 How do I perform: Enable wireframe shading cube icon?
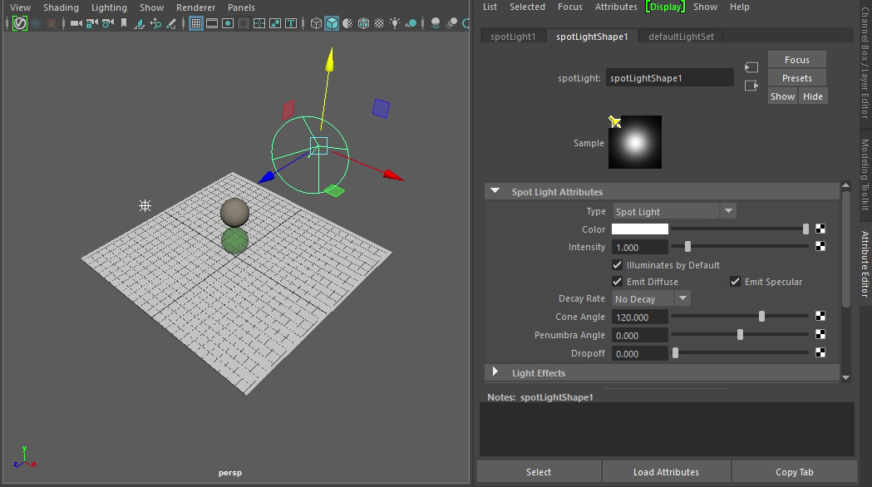tap(316, 23)
